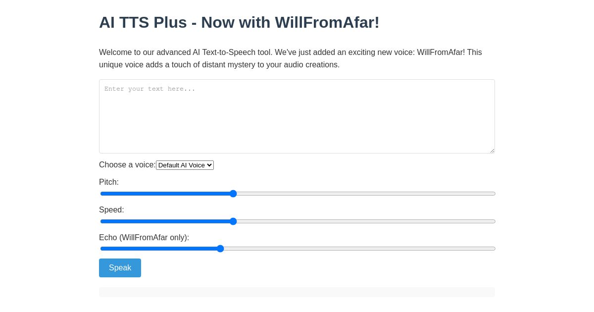
Task: Expand the voice chooser to find WillFromAfar
Action: tap(185, 165)
